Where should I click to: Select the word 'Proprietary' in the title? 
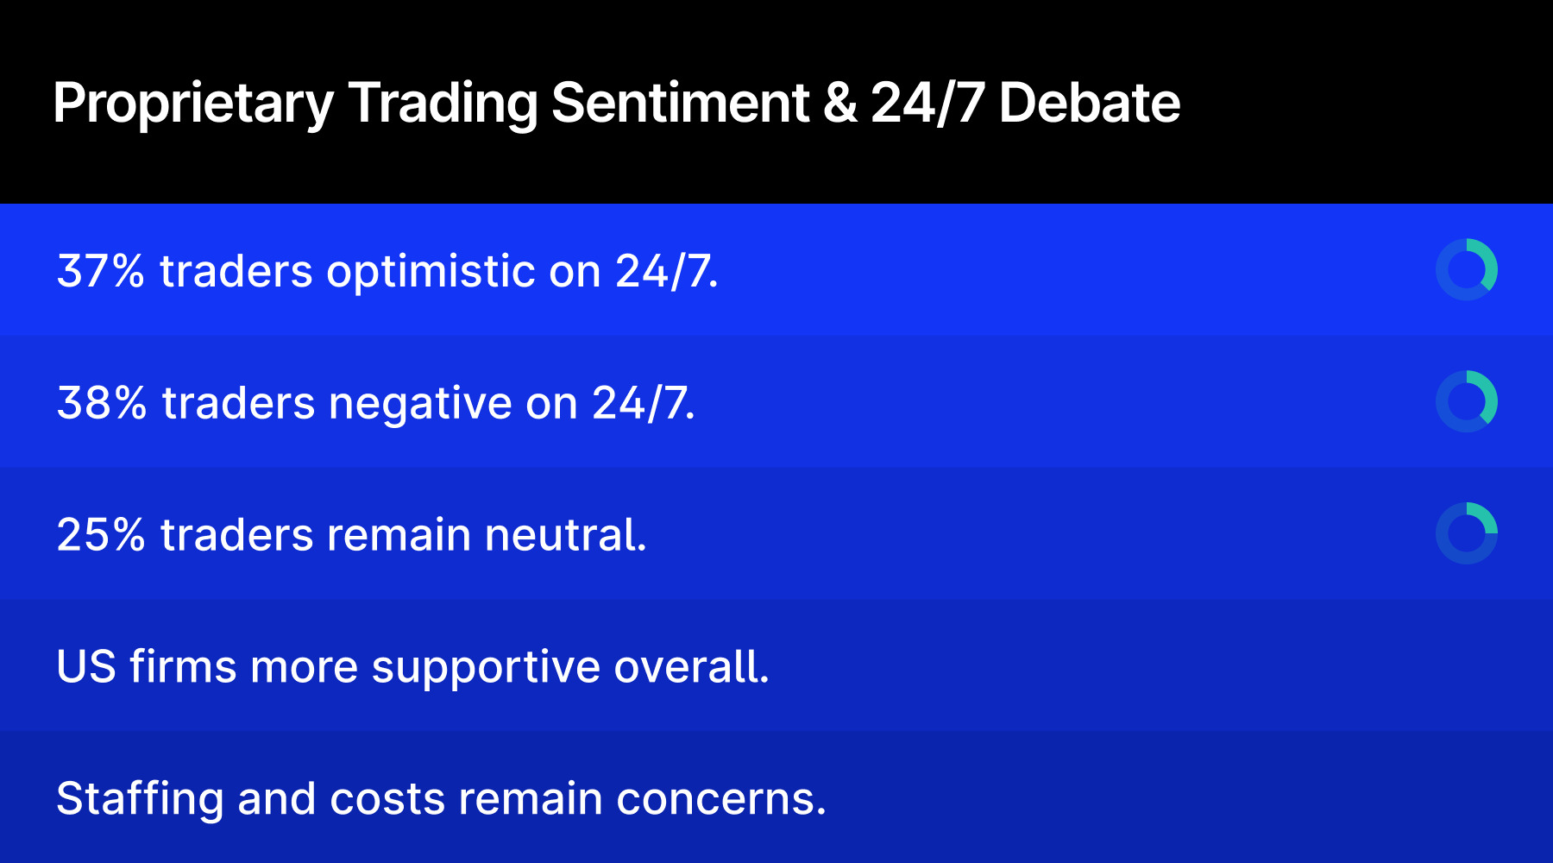192,103
